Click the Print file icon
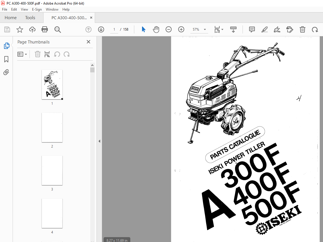 pyautogui.click(x=45, y=29)
